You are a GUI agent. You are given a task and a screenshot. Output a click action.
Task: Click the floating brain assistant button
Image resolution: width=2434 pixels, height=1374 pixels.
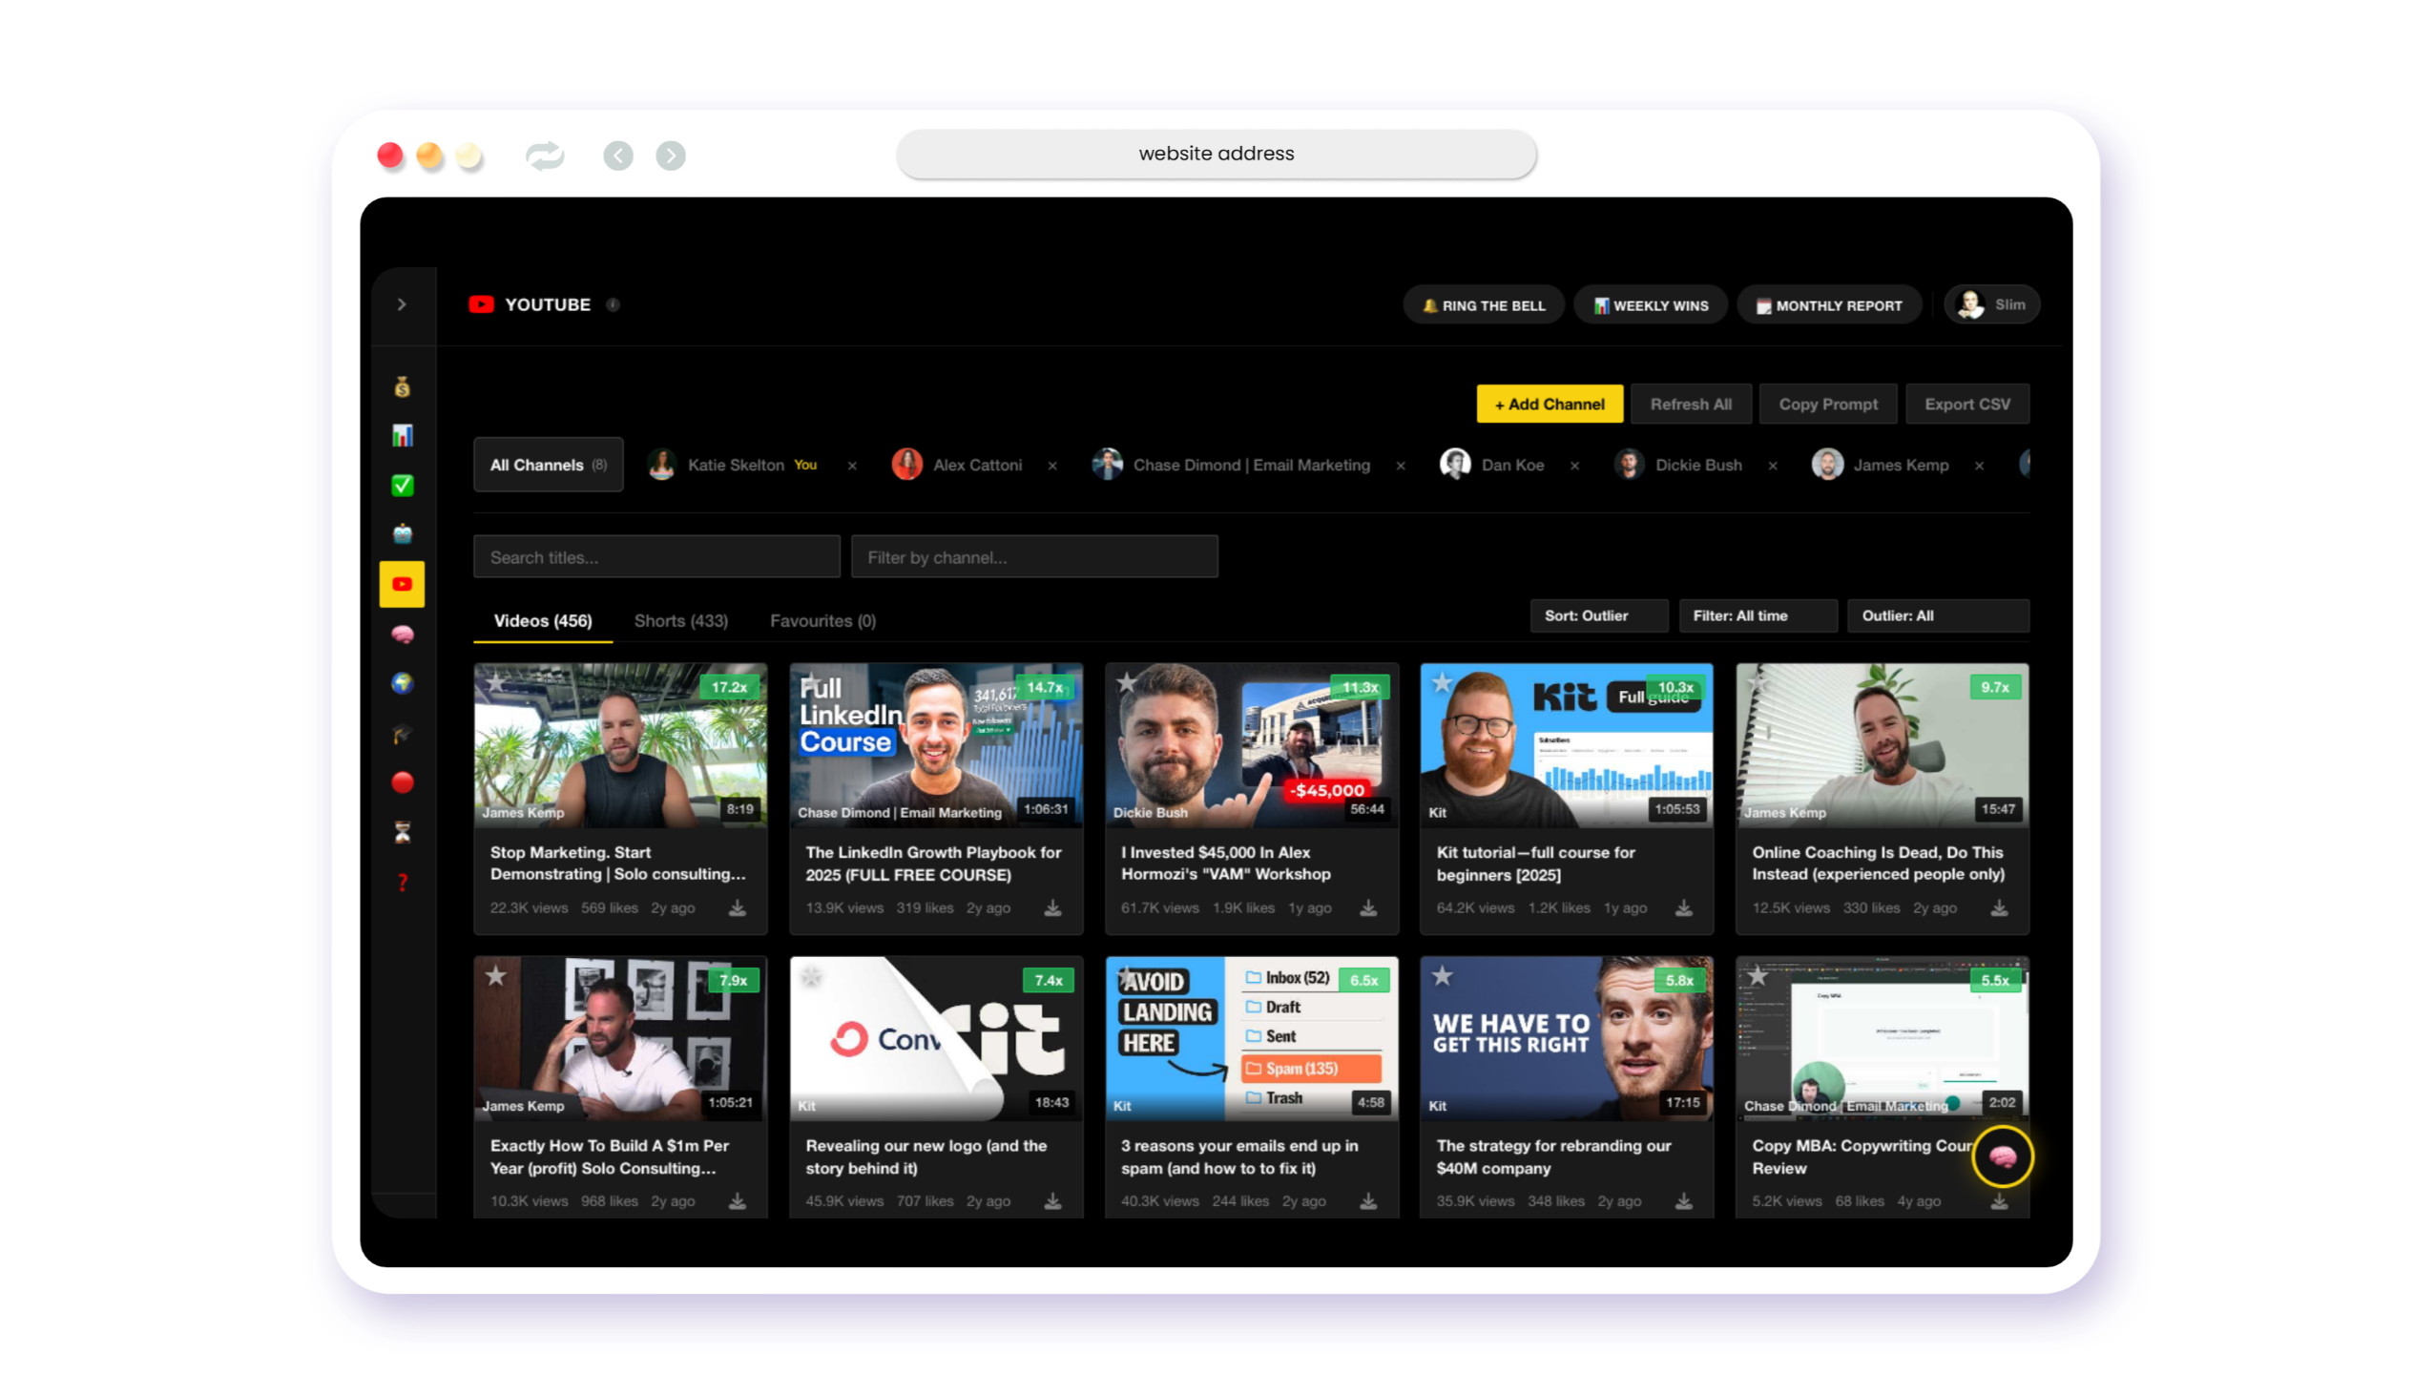[2002, 1155]
